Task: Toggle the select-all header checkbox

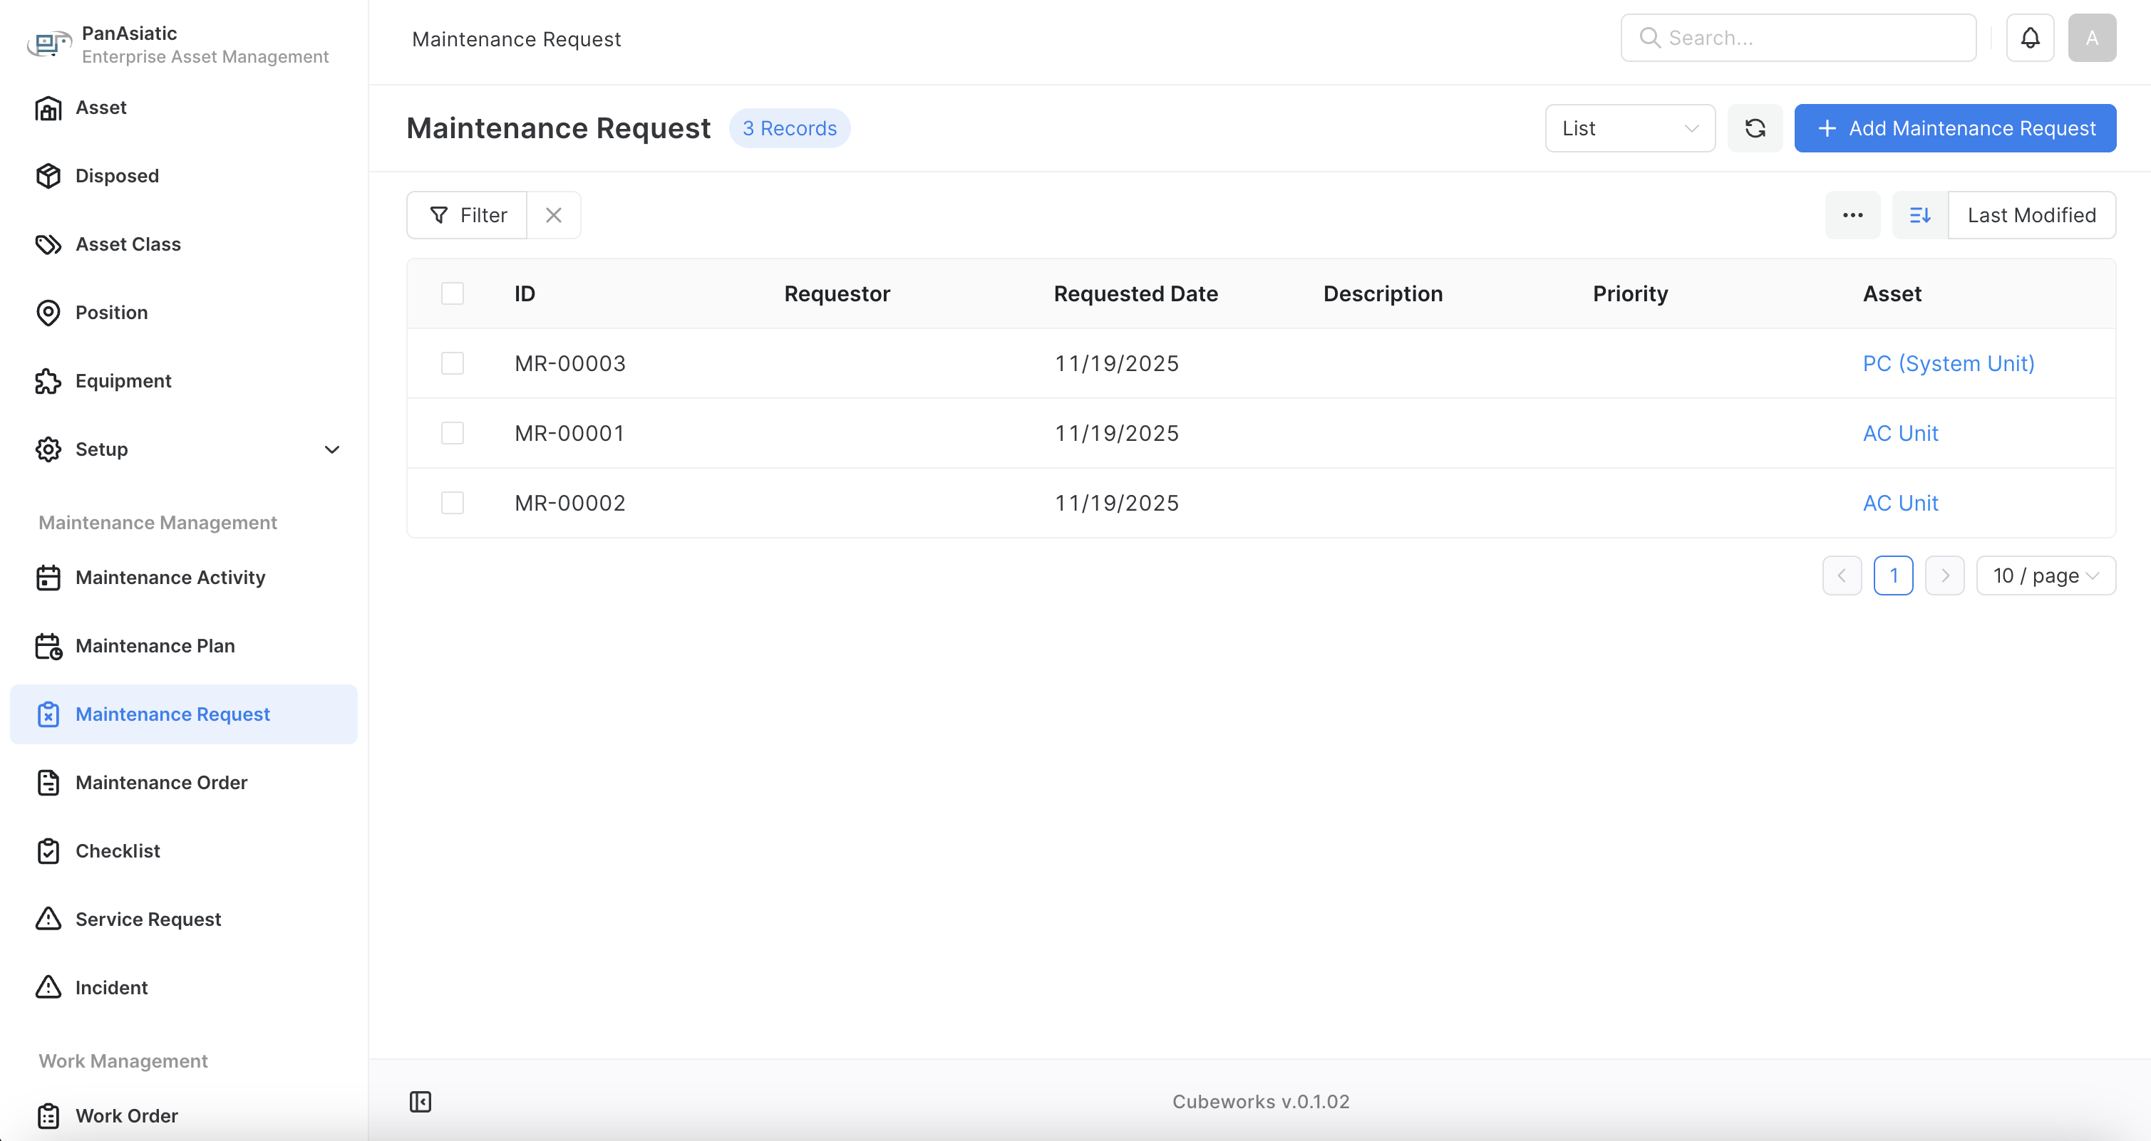Action: click(453, 294)
